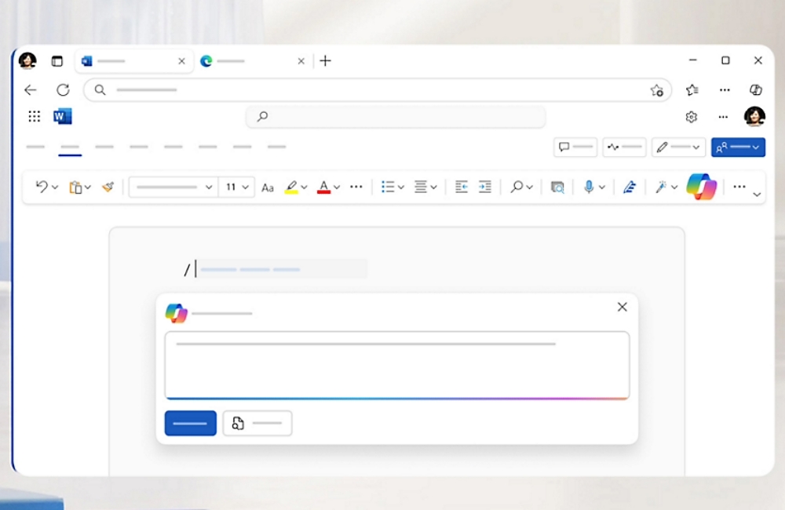Click the Paste clipboard icon
The image size is (785, 510).
click(x=75, y=188)
